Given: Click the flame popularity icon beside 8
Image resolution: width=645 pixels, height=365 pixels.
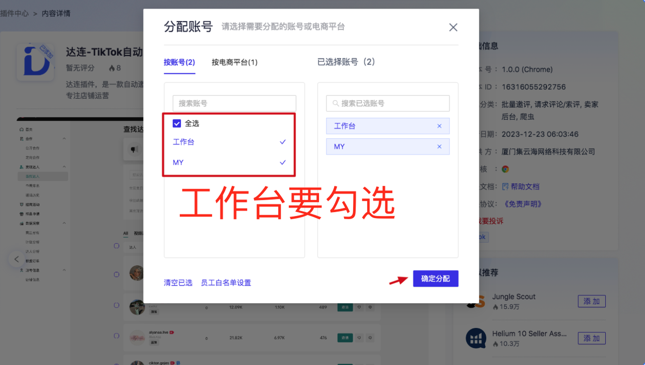Looking at the screenshot, I should 112,67.
